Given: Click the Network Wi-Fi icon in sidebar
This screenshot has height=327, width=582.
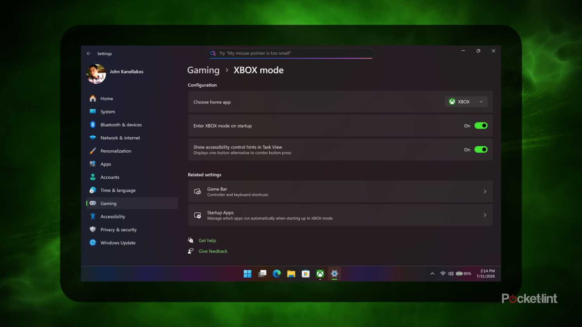Looking at the screenshot, I should click(93, 138).
